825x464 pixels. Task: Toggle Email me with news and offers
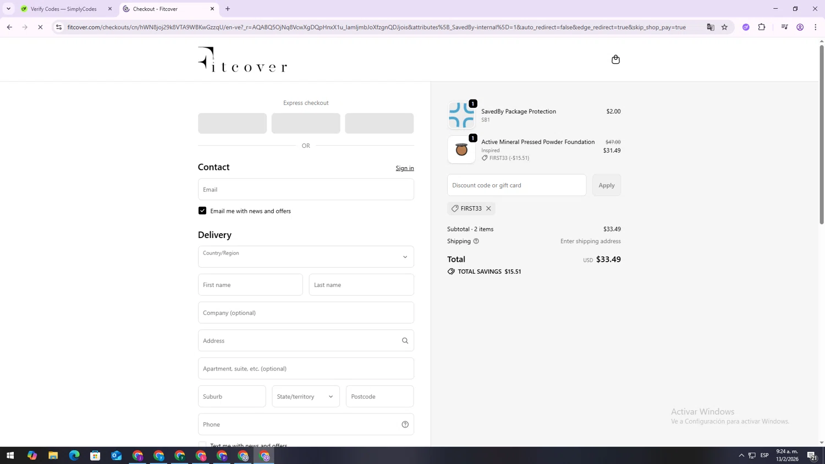pos(202,211)
